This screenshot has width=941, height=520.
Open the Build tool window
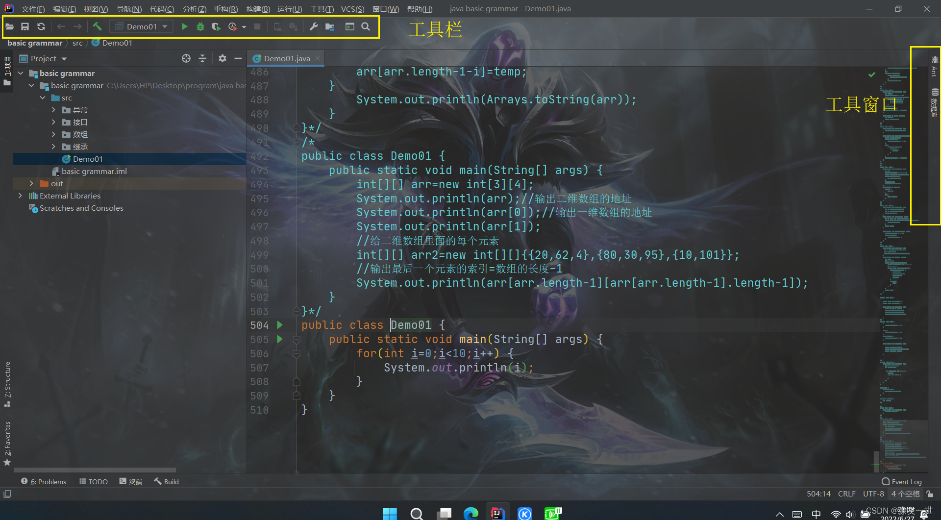(167, 482)
